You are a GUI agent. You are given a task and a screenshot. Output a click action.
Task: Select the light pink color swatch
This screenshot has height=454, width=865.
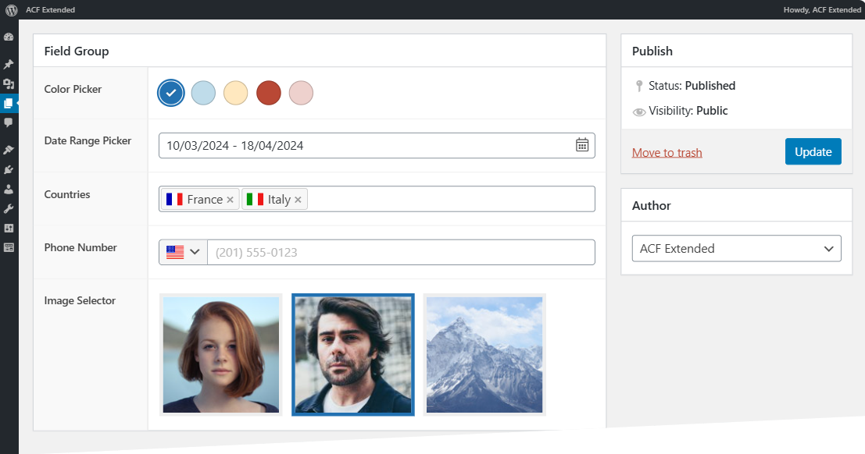tap(301, 93)
